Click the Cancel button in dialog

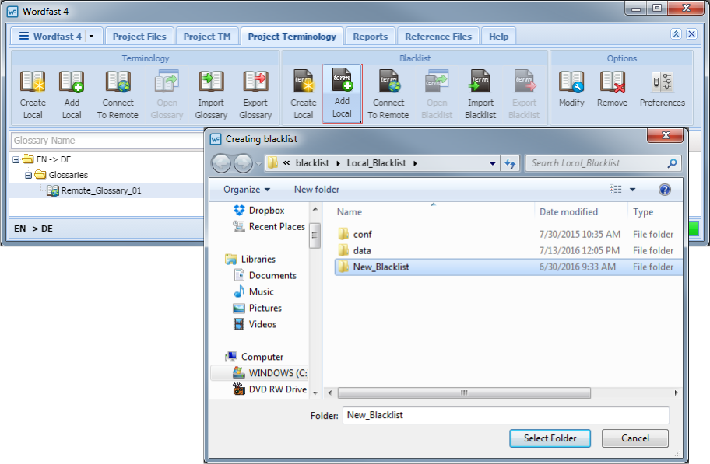pyautogui.click(x=635, y=438)
